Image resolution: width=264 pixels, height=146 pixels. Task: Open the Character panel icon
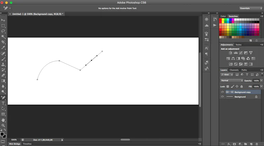207,48
